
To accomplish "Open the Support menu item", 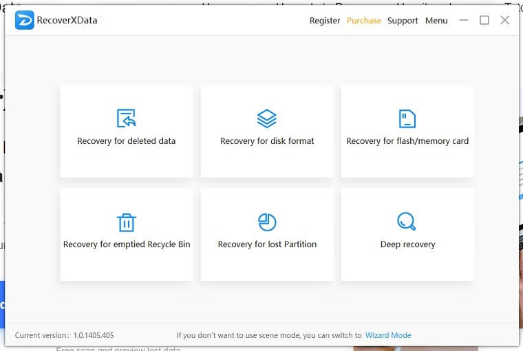I will pyautogui.click(x=403, y=21).
